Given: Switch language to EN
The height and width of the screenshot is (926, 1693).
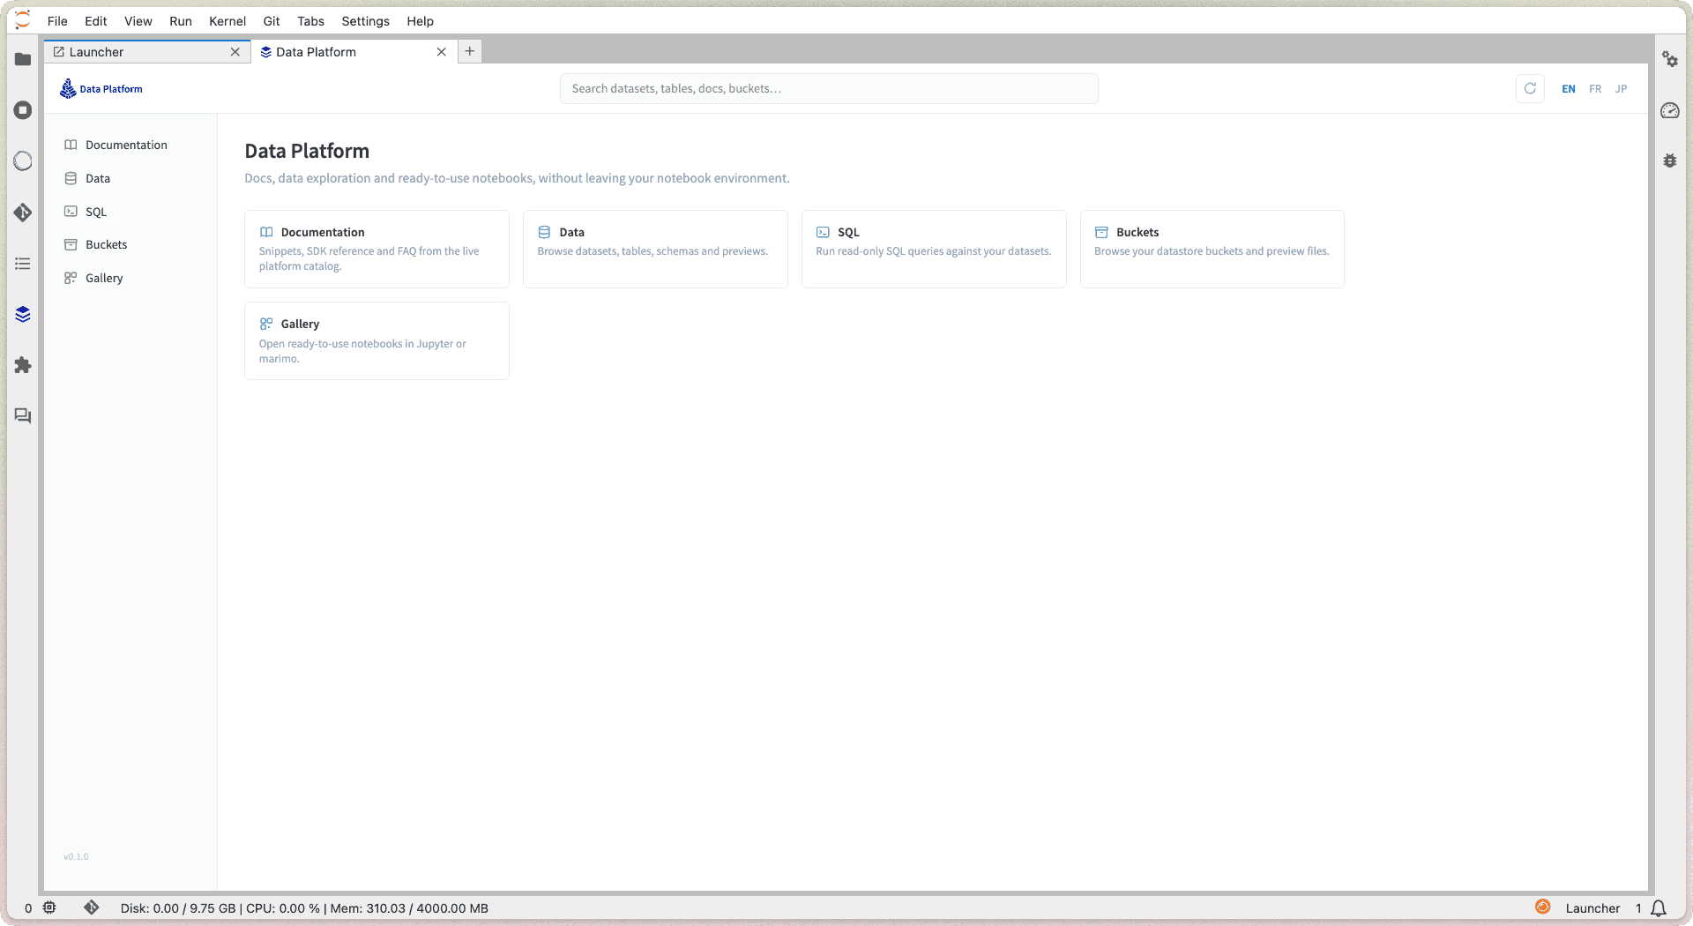Looking at the screenshot, I should 1569,89.
